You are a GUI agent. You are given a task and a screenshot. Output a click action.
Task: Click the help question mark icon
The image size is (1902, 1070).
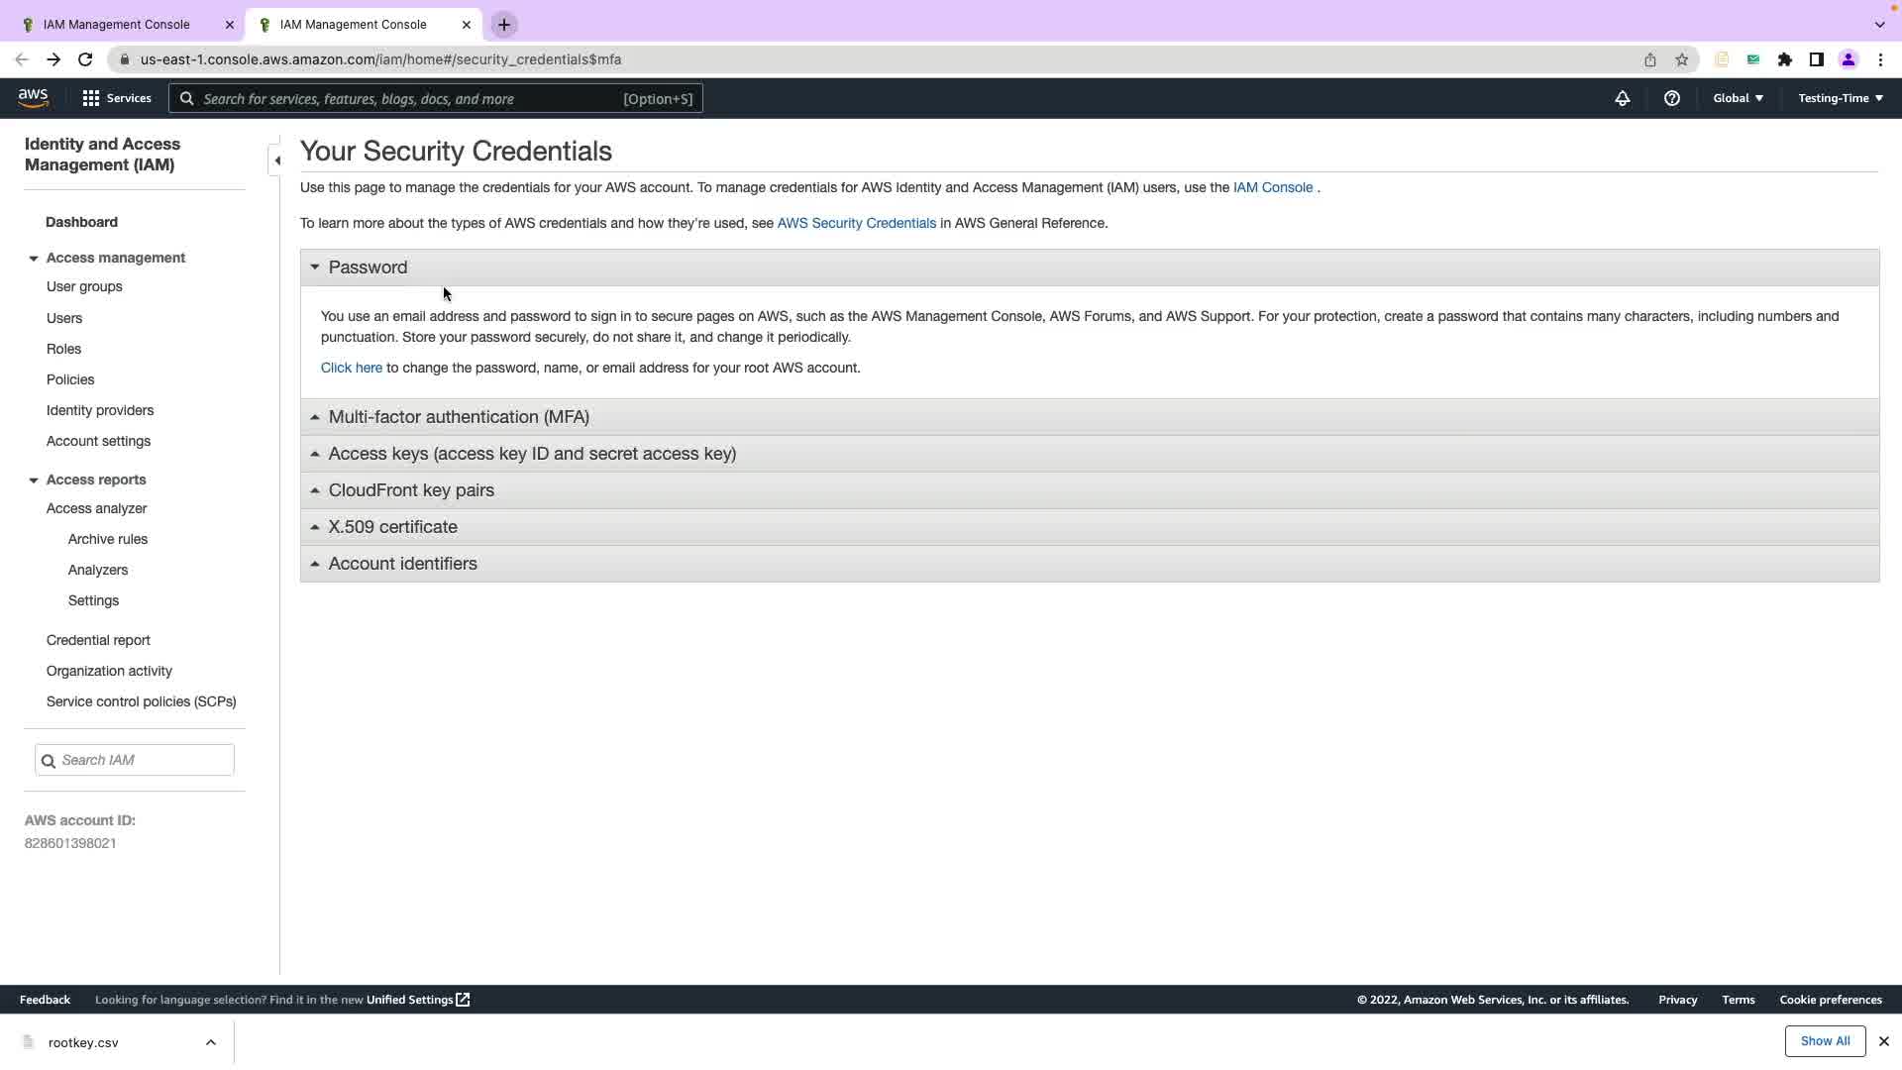pyautogui.click(x=1671, y=98)
